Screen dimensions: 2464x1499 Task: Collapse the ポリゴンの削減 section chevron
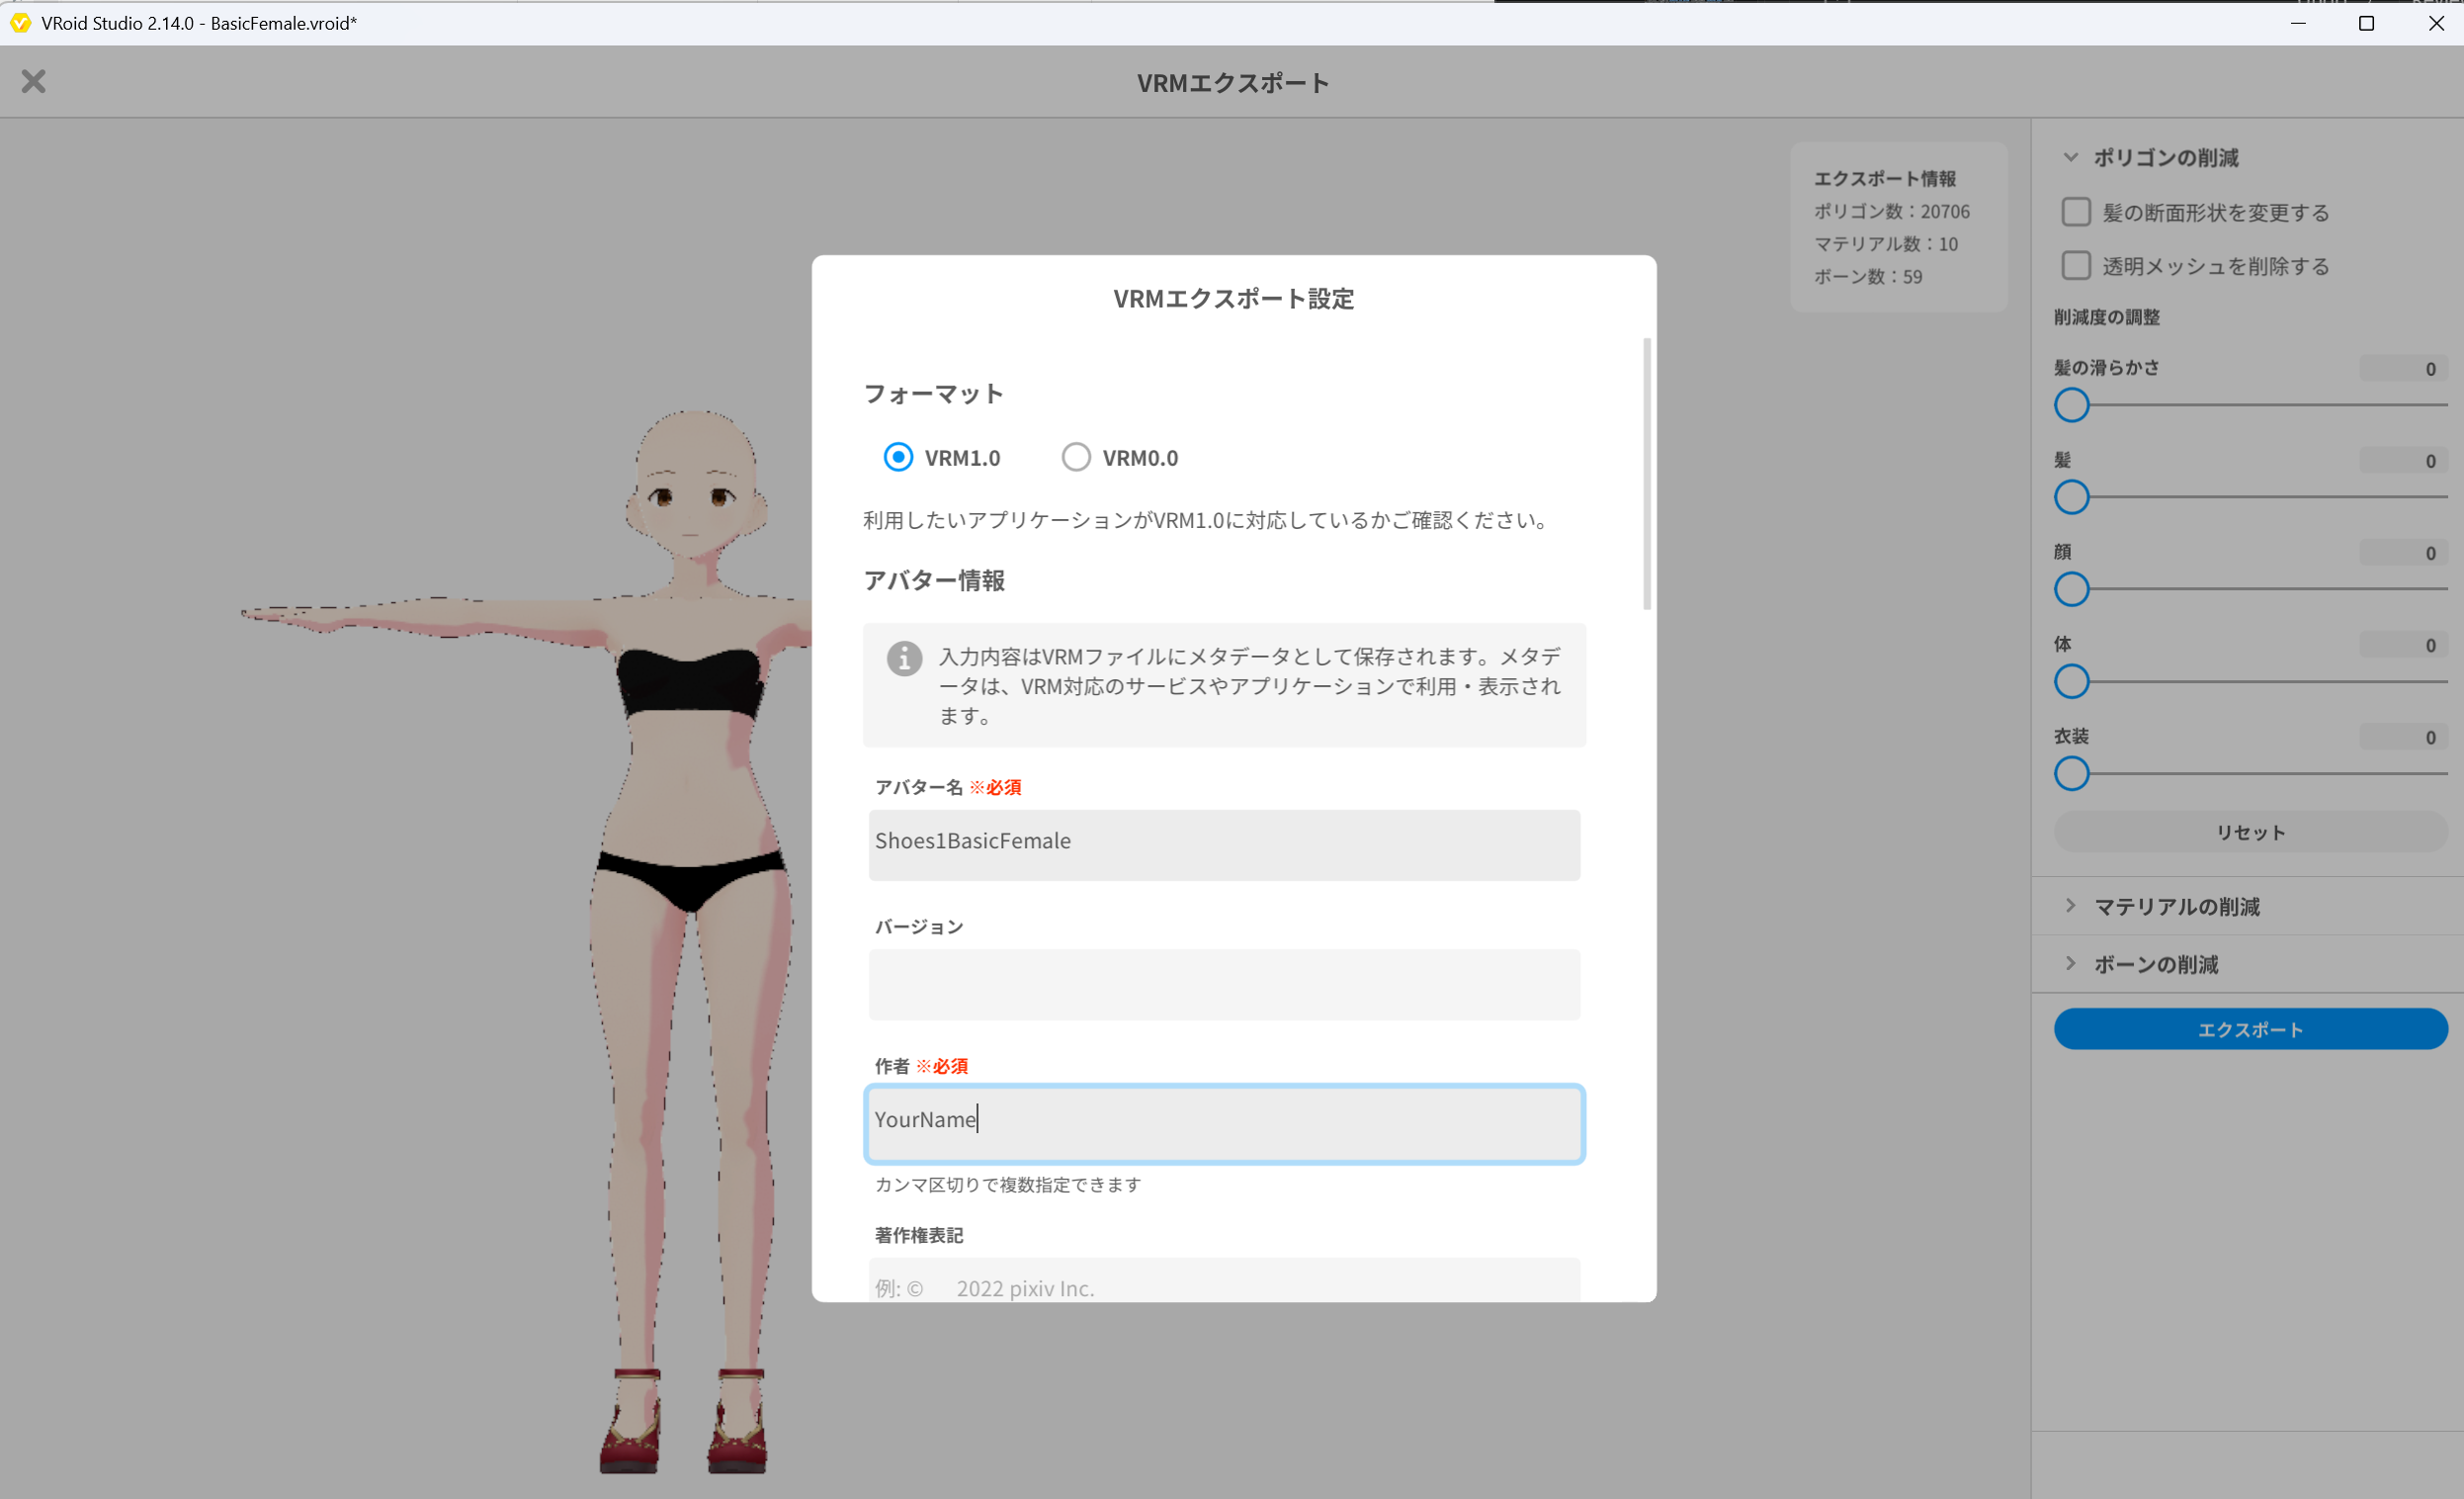point(2071,157)
